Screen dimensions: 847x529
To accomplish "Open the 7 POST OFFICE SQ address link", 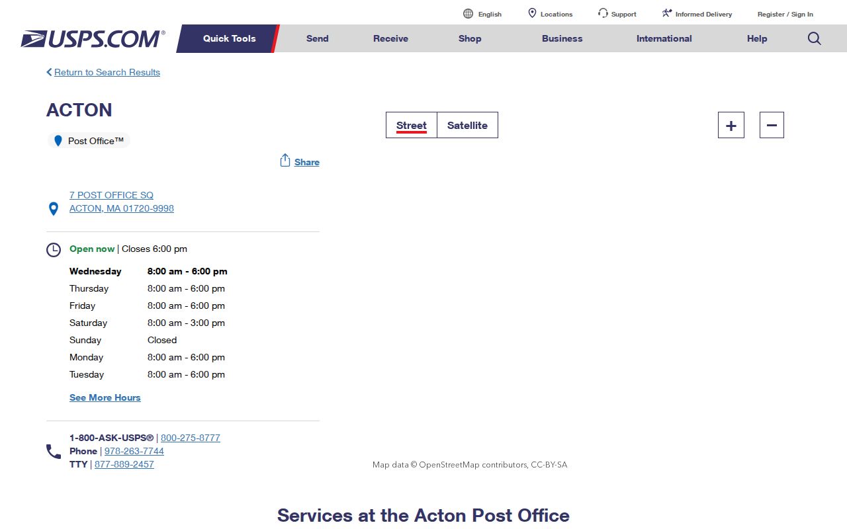I will [111, 195].
